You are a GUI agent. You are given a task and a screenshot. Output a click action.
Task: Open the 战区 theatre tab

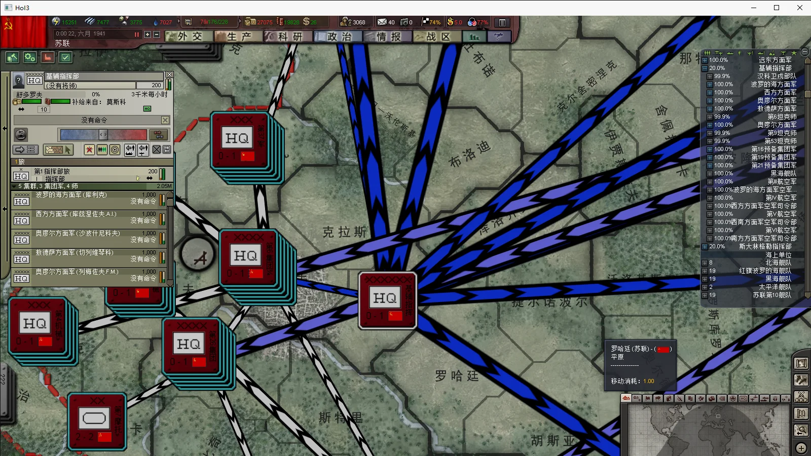437,36
